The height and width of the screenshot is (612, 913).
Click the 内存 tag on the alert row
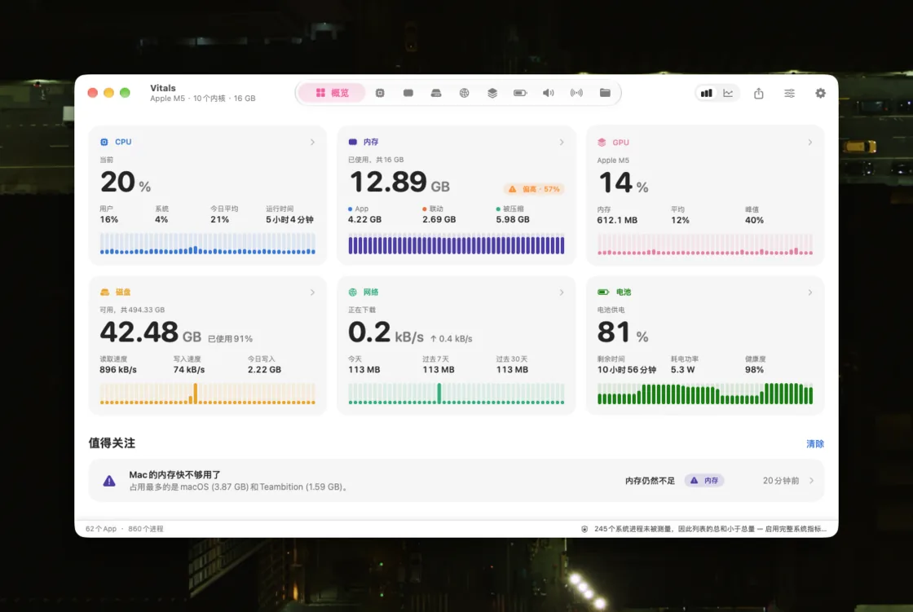tap(704, 481)
